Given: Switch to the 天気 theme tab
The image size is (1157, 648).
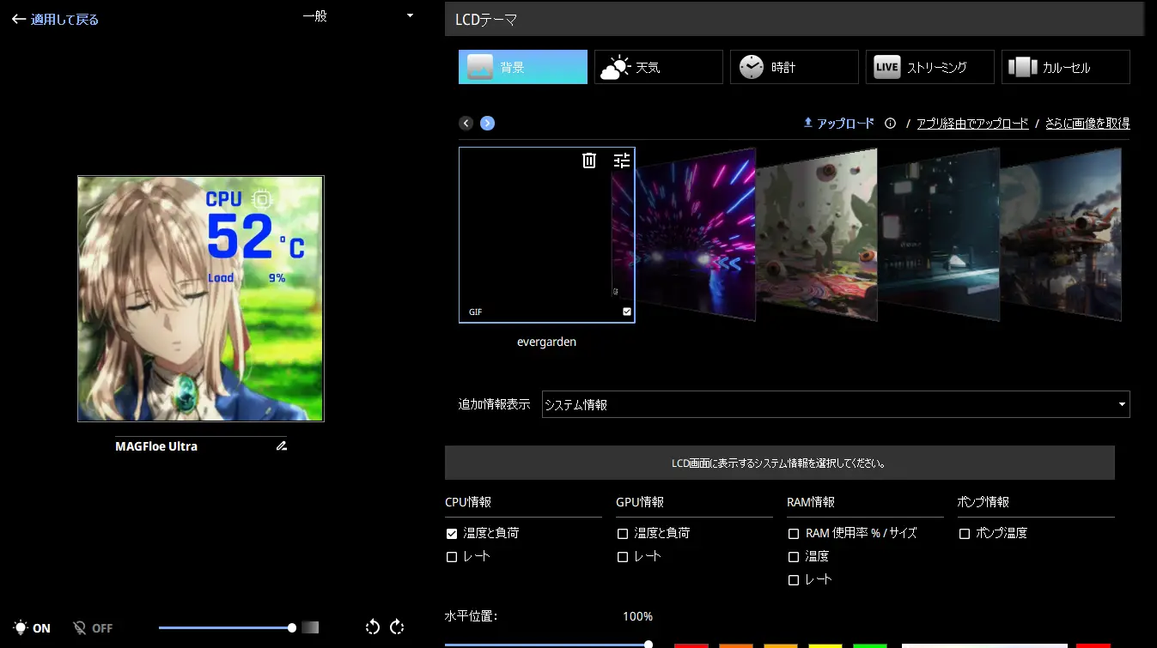Looking at the screenshot, I should coord(658,67).
